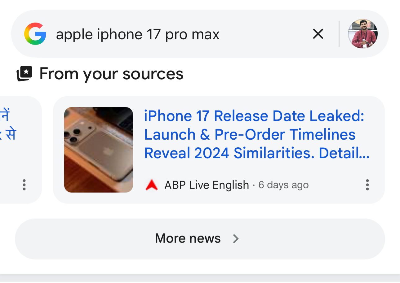Viewport: 400px width, 283px height.
Task: Click the chevron arrow beside More news
Action: click(236, 239)
